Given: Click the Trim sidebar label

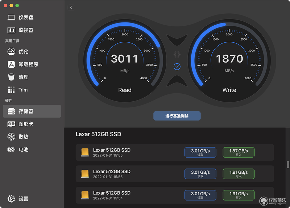Looking at the screenshot, I should 23,90.
